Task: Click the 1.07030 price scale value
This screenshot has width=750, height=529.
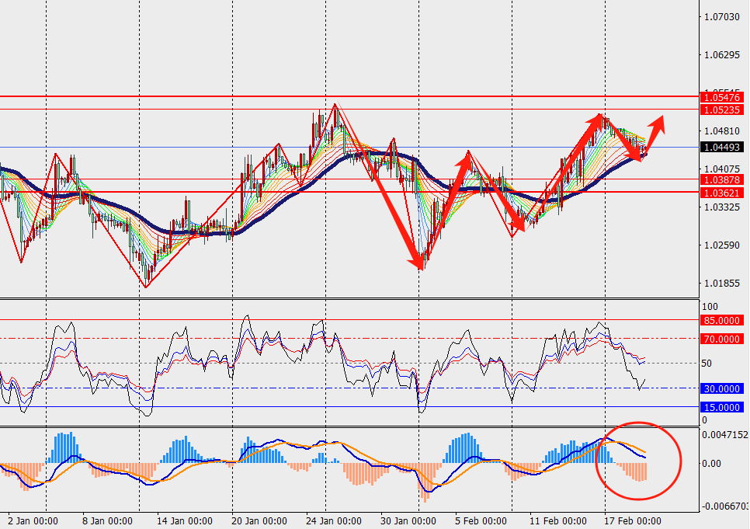Action: click(720, 17)
